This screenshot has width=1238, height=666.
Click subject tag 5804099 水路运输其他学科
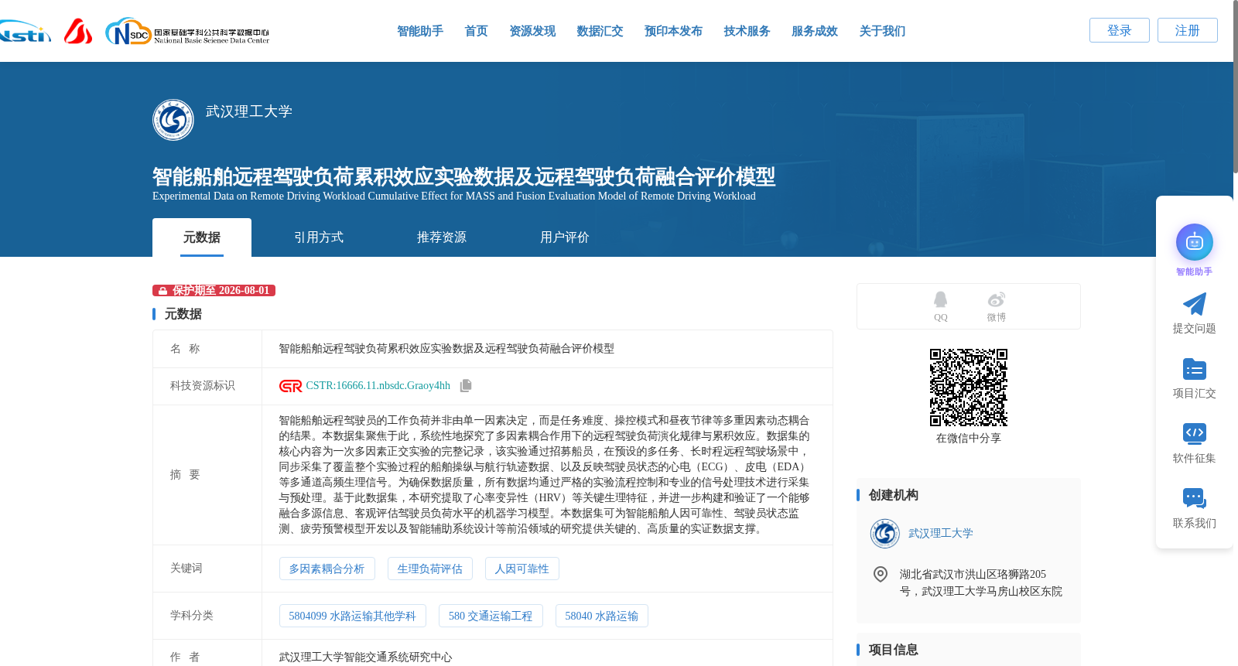click(352, 616)
